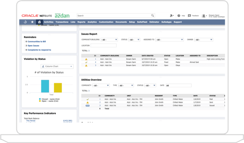
Task: Open the Column Chart type dropdown
Action: 57,67
